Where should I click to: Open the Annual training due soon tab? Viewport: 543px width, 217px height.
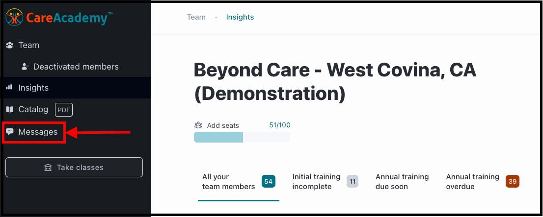[402, 182]
